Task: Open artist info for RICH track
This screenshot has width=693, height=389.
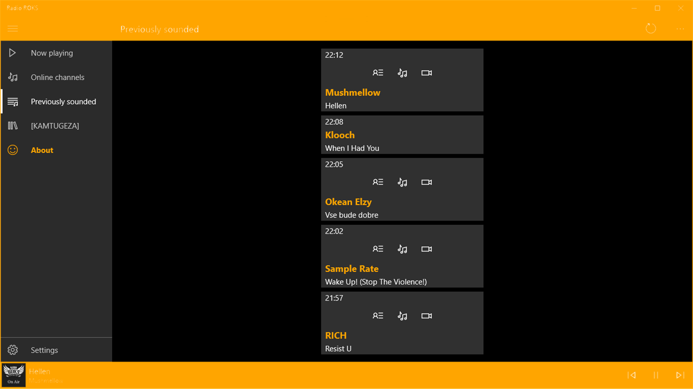Action: point(378,316)
